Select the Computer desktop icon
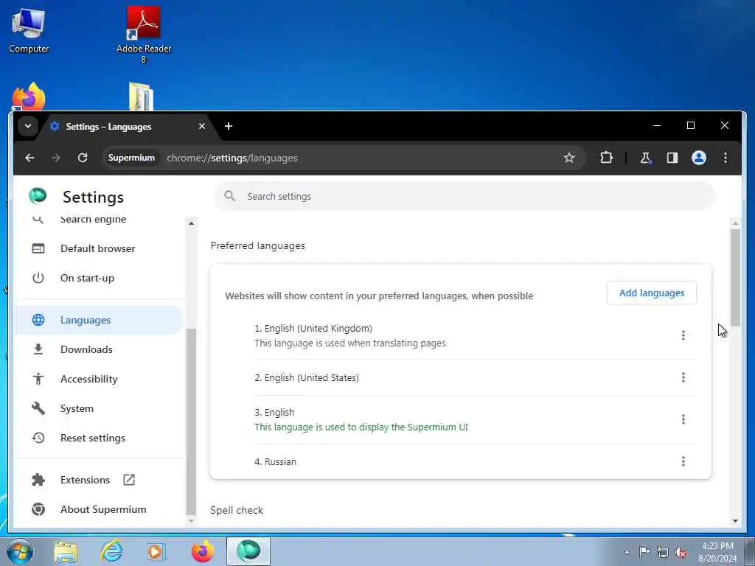The width and height of the screenshot is (755, 566). coord(29,30)
